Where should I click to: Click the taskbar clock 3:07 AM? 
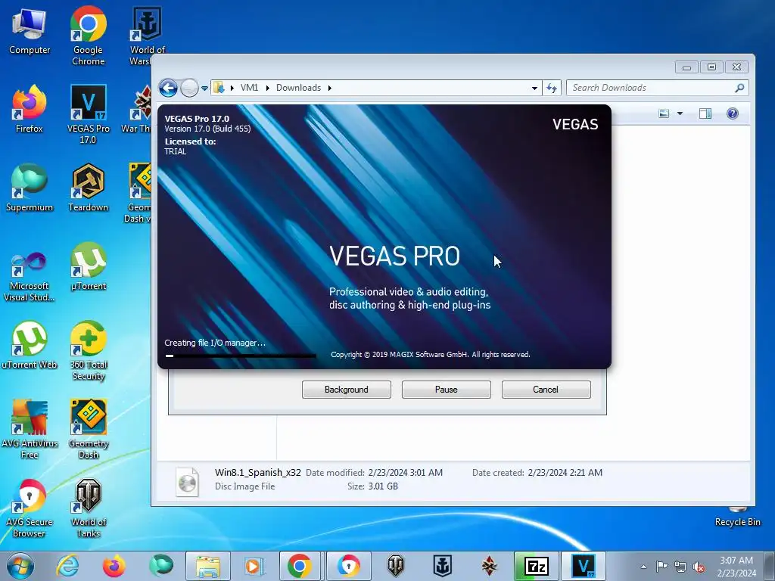click(x=736, y=567)
